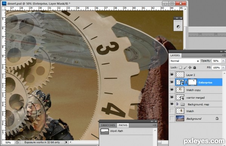Click the status bar preview icon next to 50%
Screen dimensions: 226x146
click(x=17, y=142)
